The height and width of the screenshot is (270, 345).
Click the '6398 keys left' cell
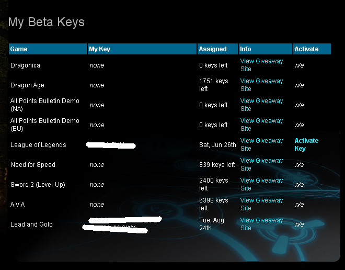[214, 204]
